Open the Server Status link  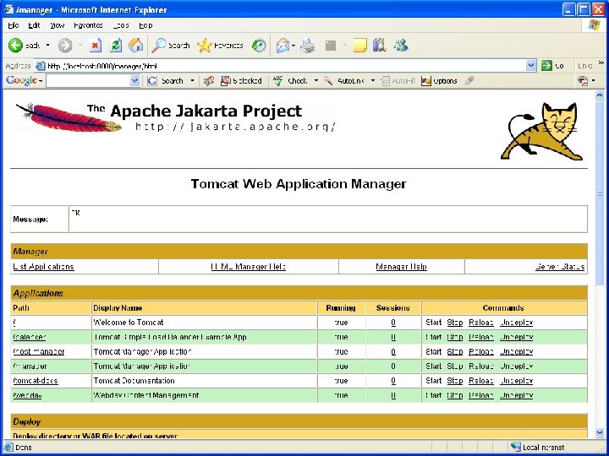pos(560,267)
